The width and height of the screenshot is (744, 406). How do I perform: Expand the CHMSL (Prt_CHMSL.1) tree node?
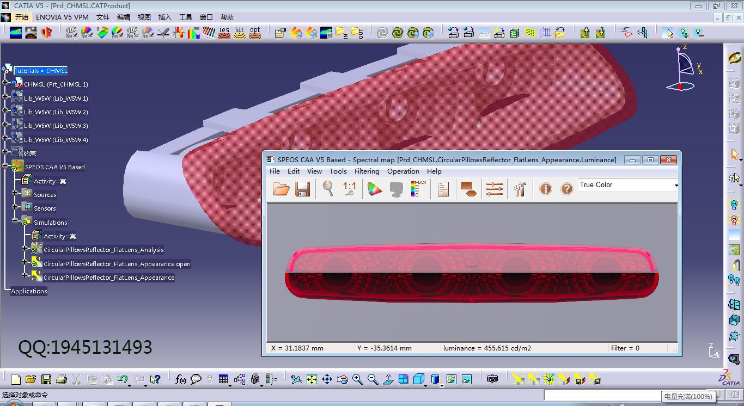coord(5,83)
